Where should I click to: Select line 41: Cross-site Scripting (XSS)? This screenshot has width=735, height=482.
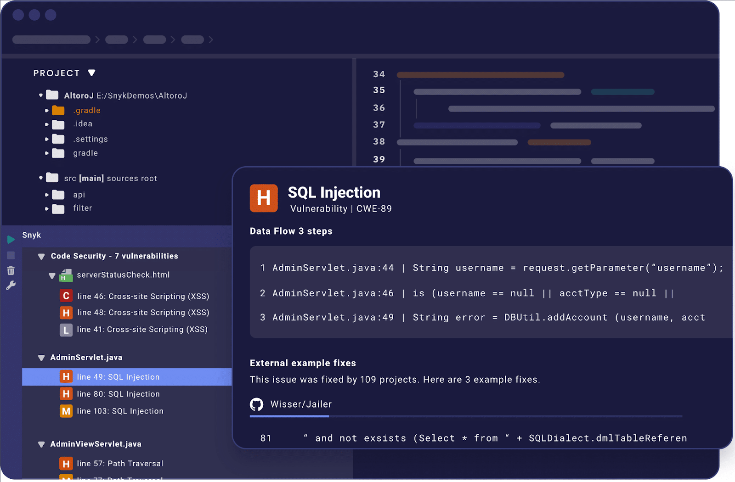coord(142,330)
